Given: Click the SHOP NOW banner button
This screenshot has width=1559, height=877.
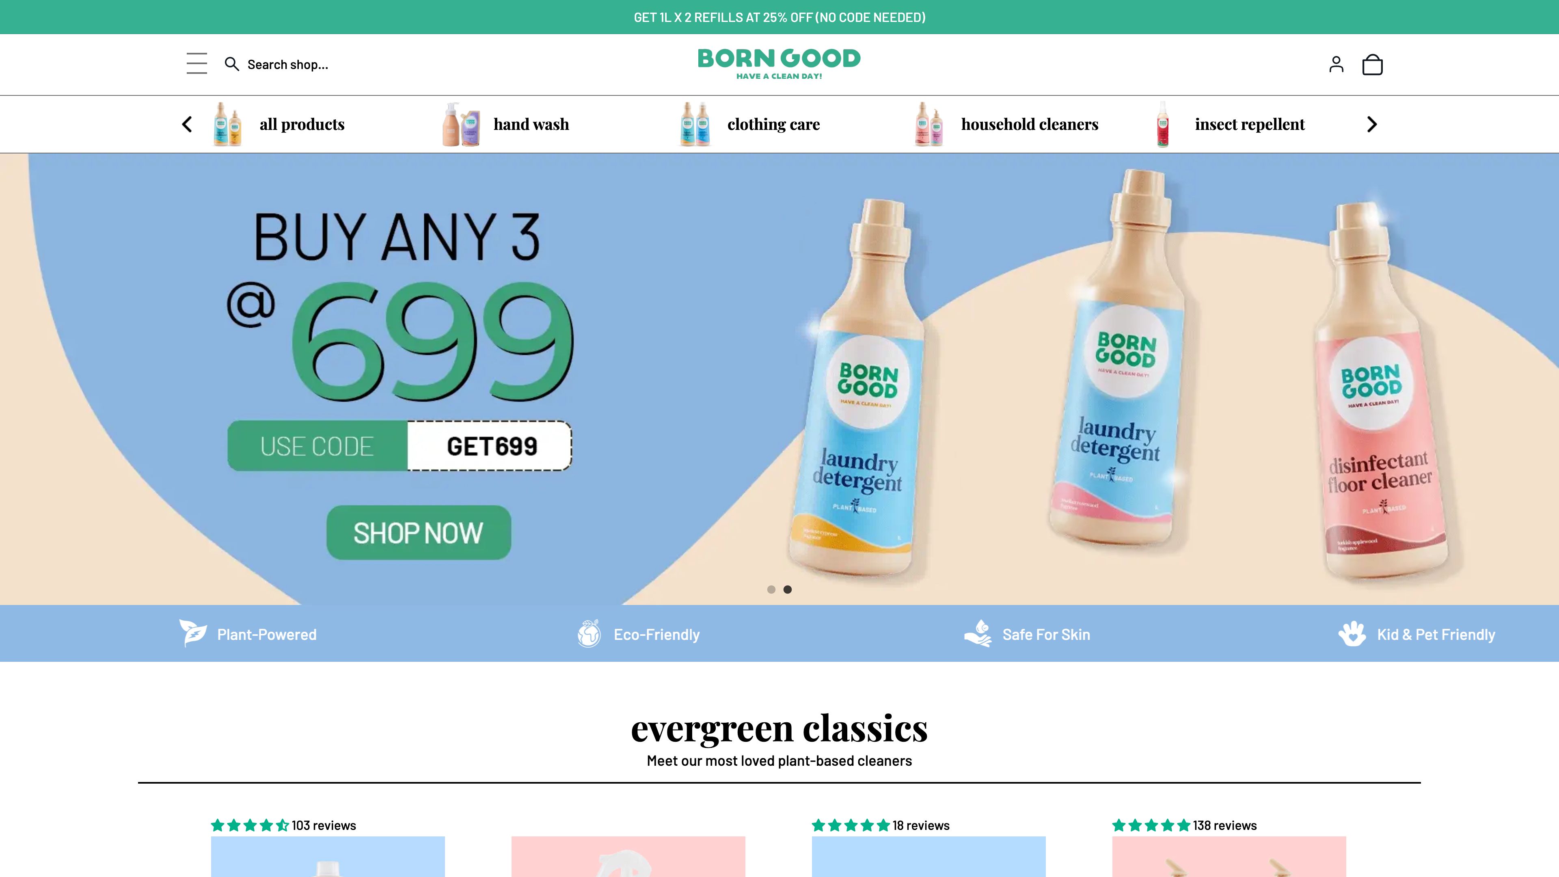Looking at the screenshot, I should tap(419, 533).
